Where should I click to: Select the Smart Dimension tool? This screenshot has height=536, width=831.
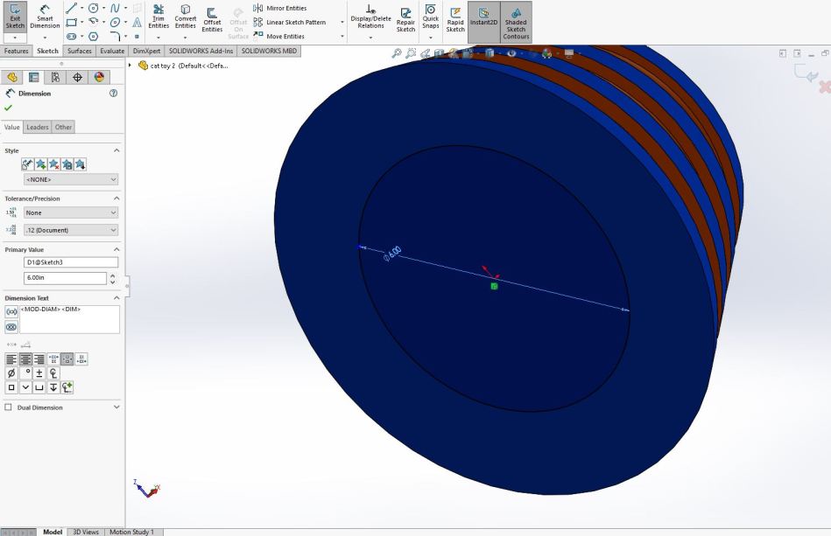tap(45, 16)
